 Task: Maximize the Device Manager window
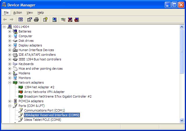point(174,5)
